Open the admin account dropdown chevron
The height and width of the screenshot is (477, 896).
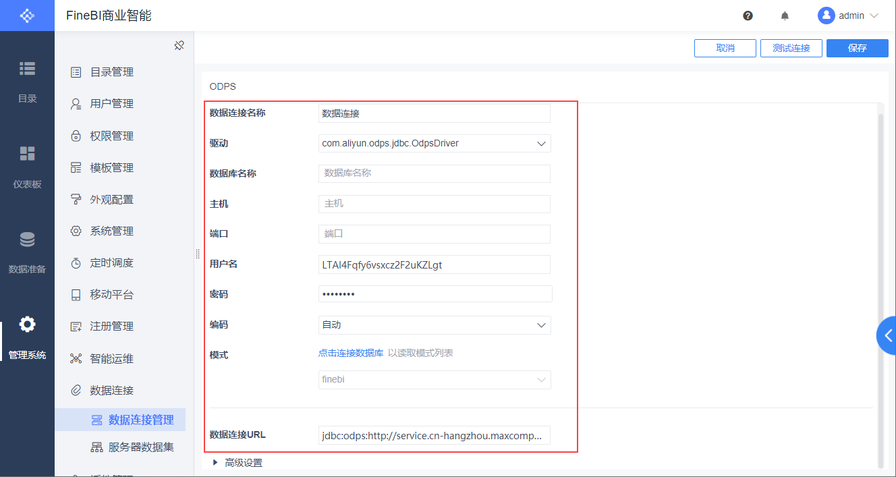(x=874, y=16)
